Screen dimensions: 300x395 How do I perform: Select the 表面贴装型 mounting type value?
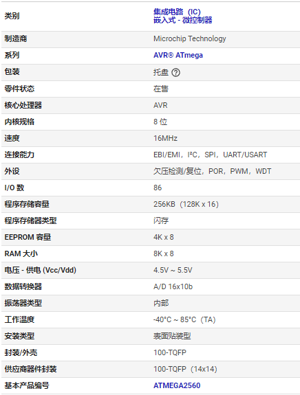[172, 336]
